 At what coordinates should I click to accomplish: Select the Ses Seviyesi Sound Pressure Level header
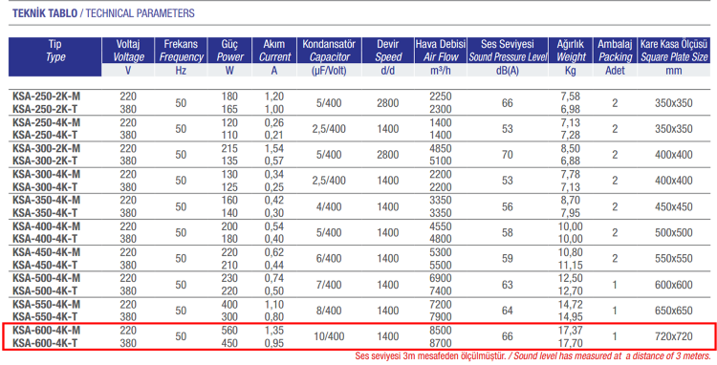pos(508,51)
